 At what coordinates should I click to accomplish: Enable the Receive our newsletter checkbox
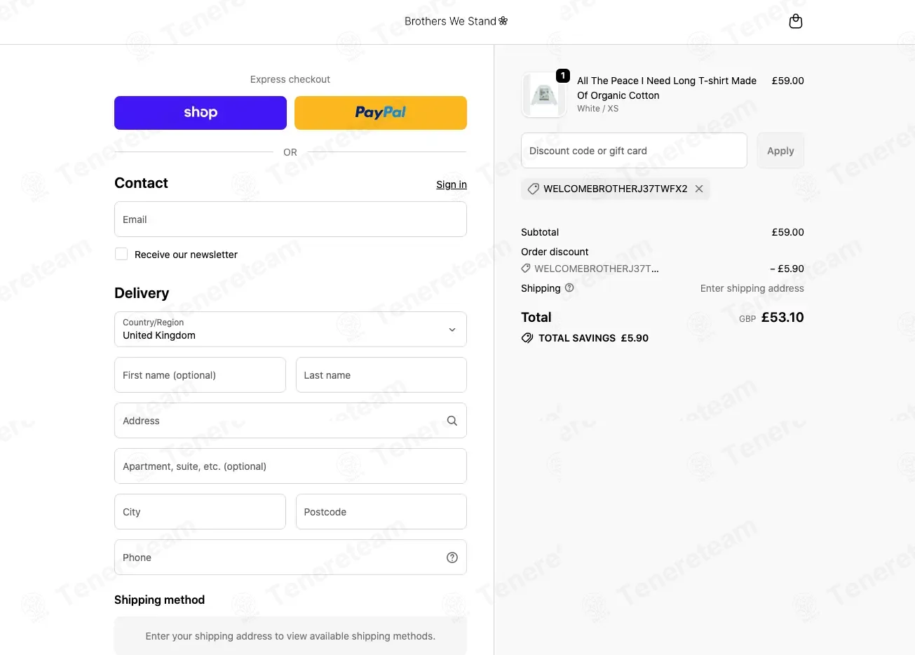coord(121,254)
